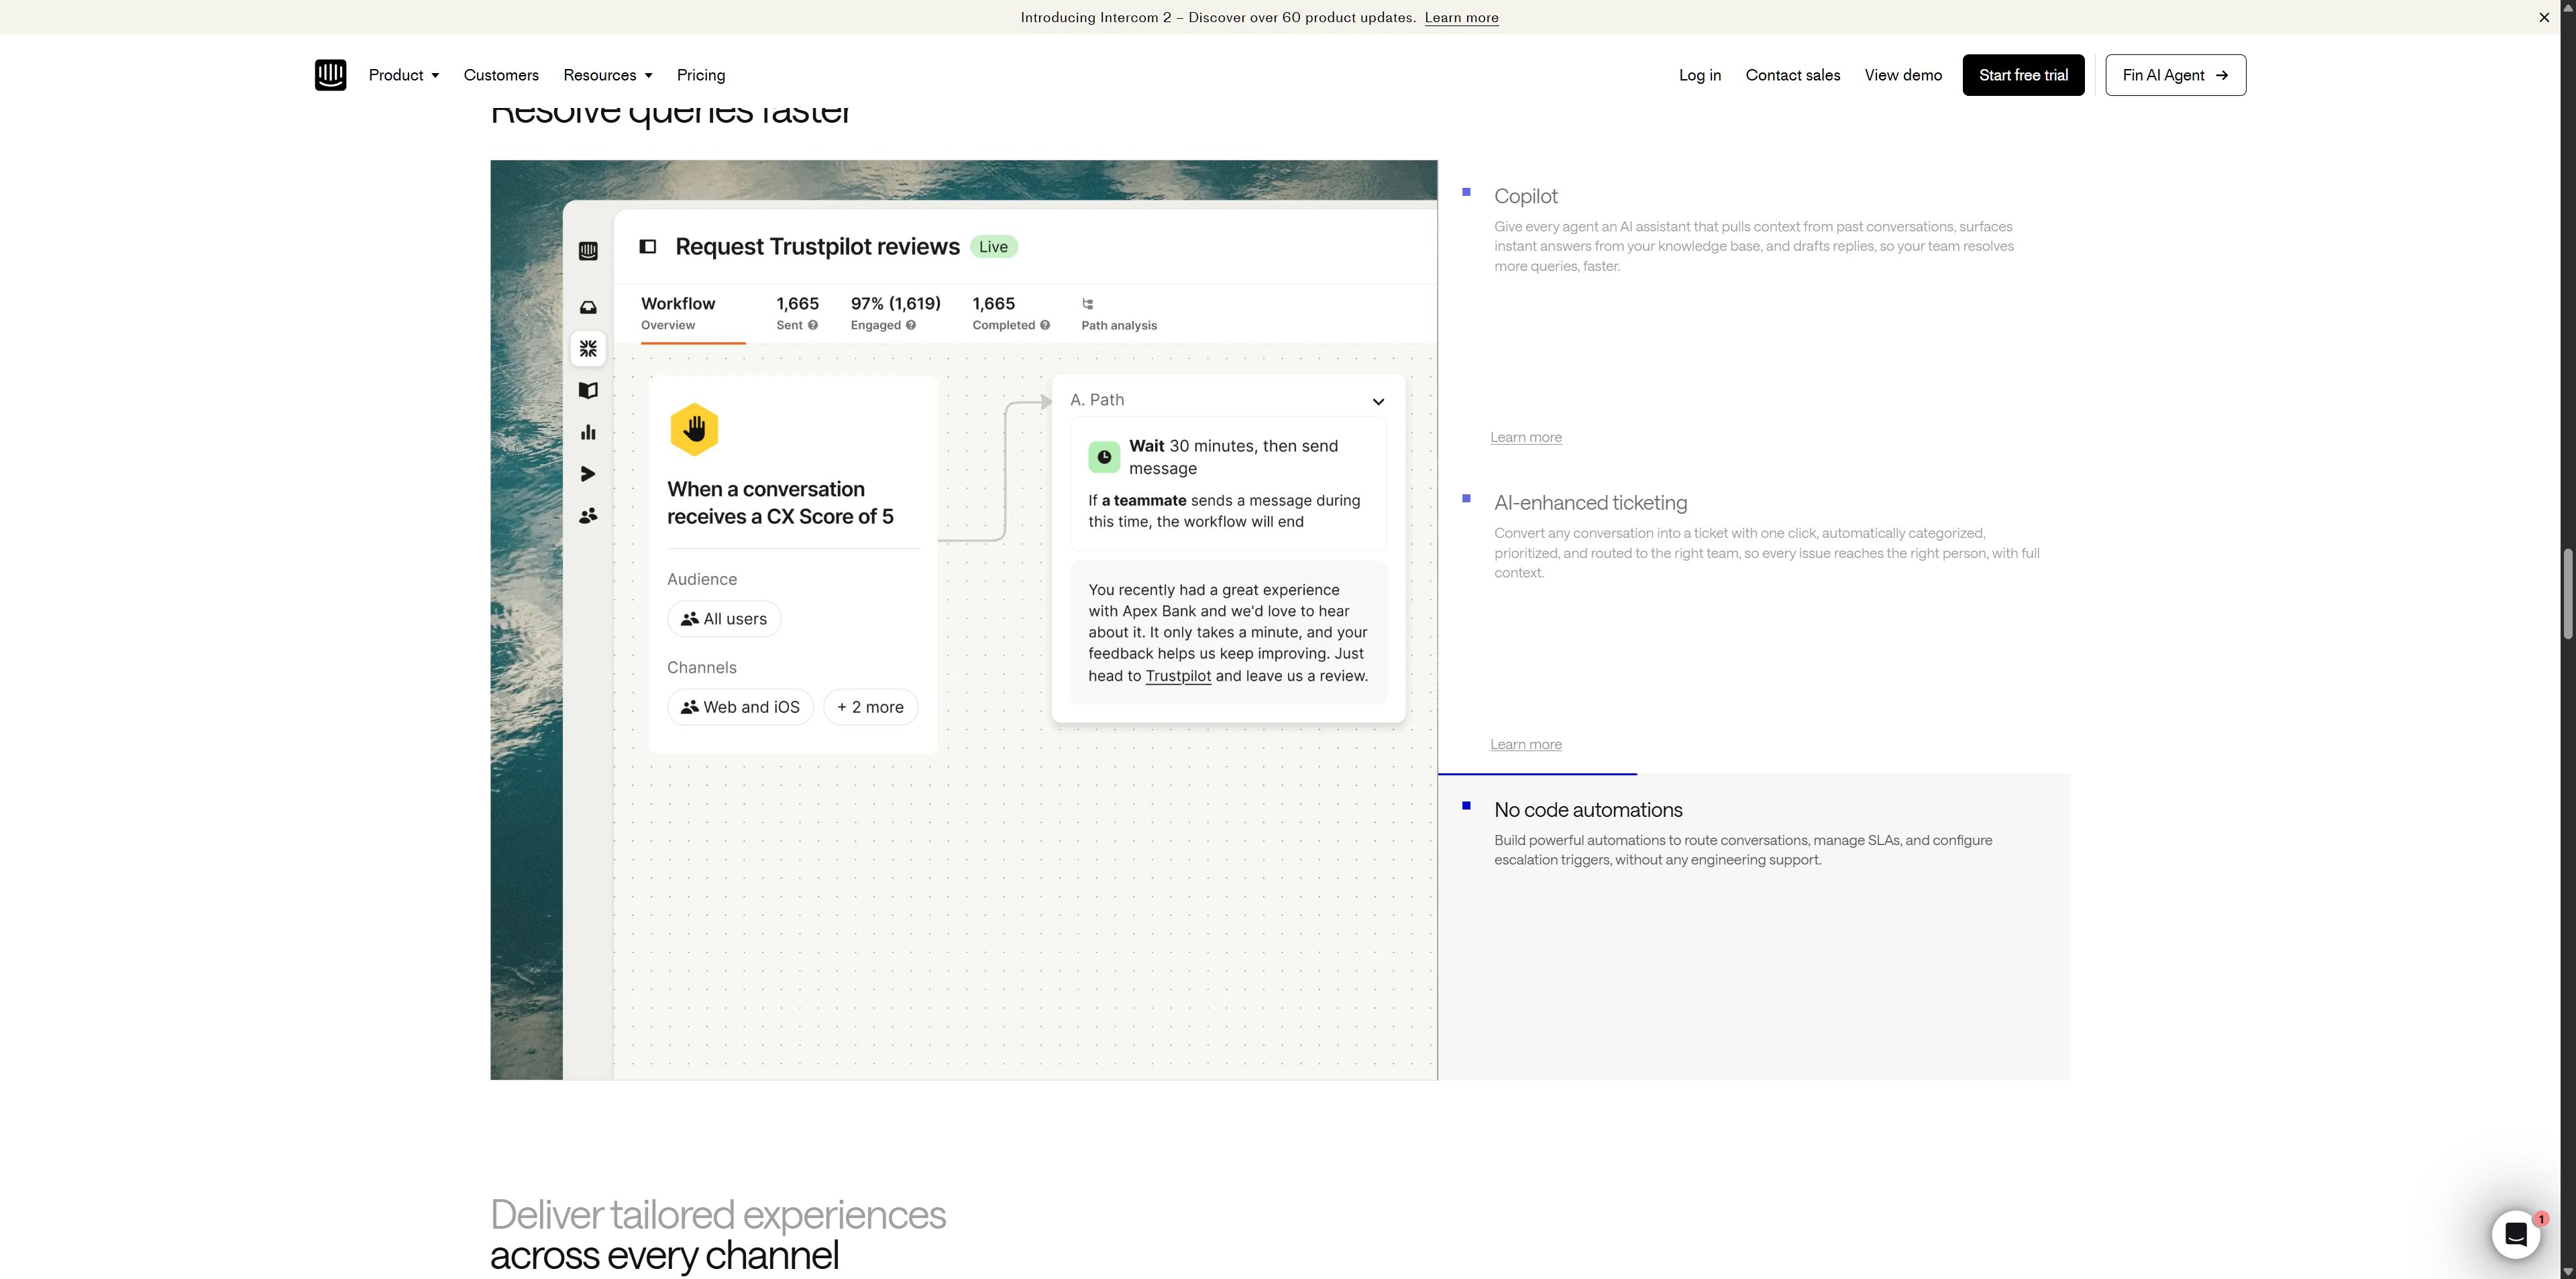The height and width of the screenshot is (1279, 2576).
Task: Go to the Pricing page
Action: [701, 75]
